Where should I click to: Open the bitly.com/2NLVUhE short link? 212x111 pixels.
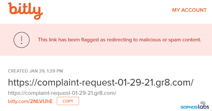tap(30, 101)
